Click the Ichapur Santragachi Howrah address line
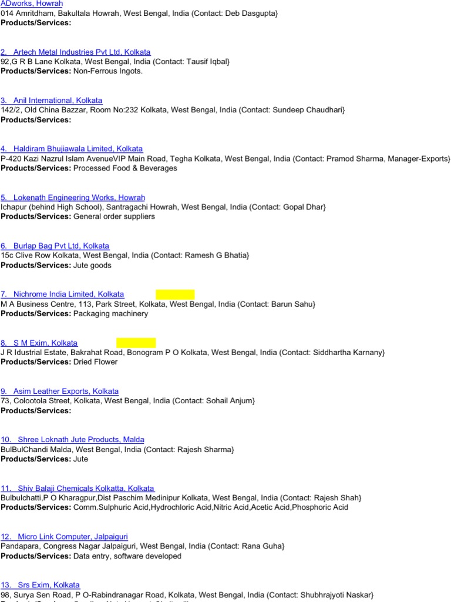The width and height of the screenshot is (451, 602). pos(163,208)
